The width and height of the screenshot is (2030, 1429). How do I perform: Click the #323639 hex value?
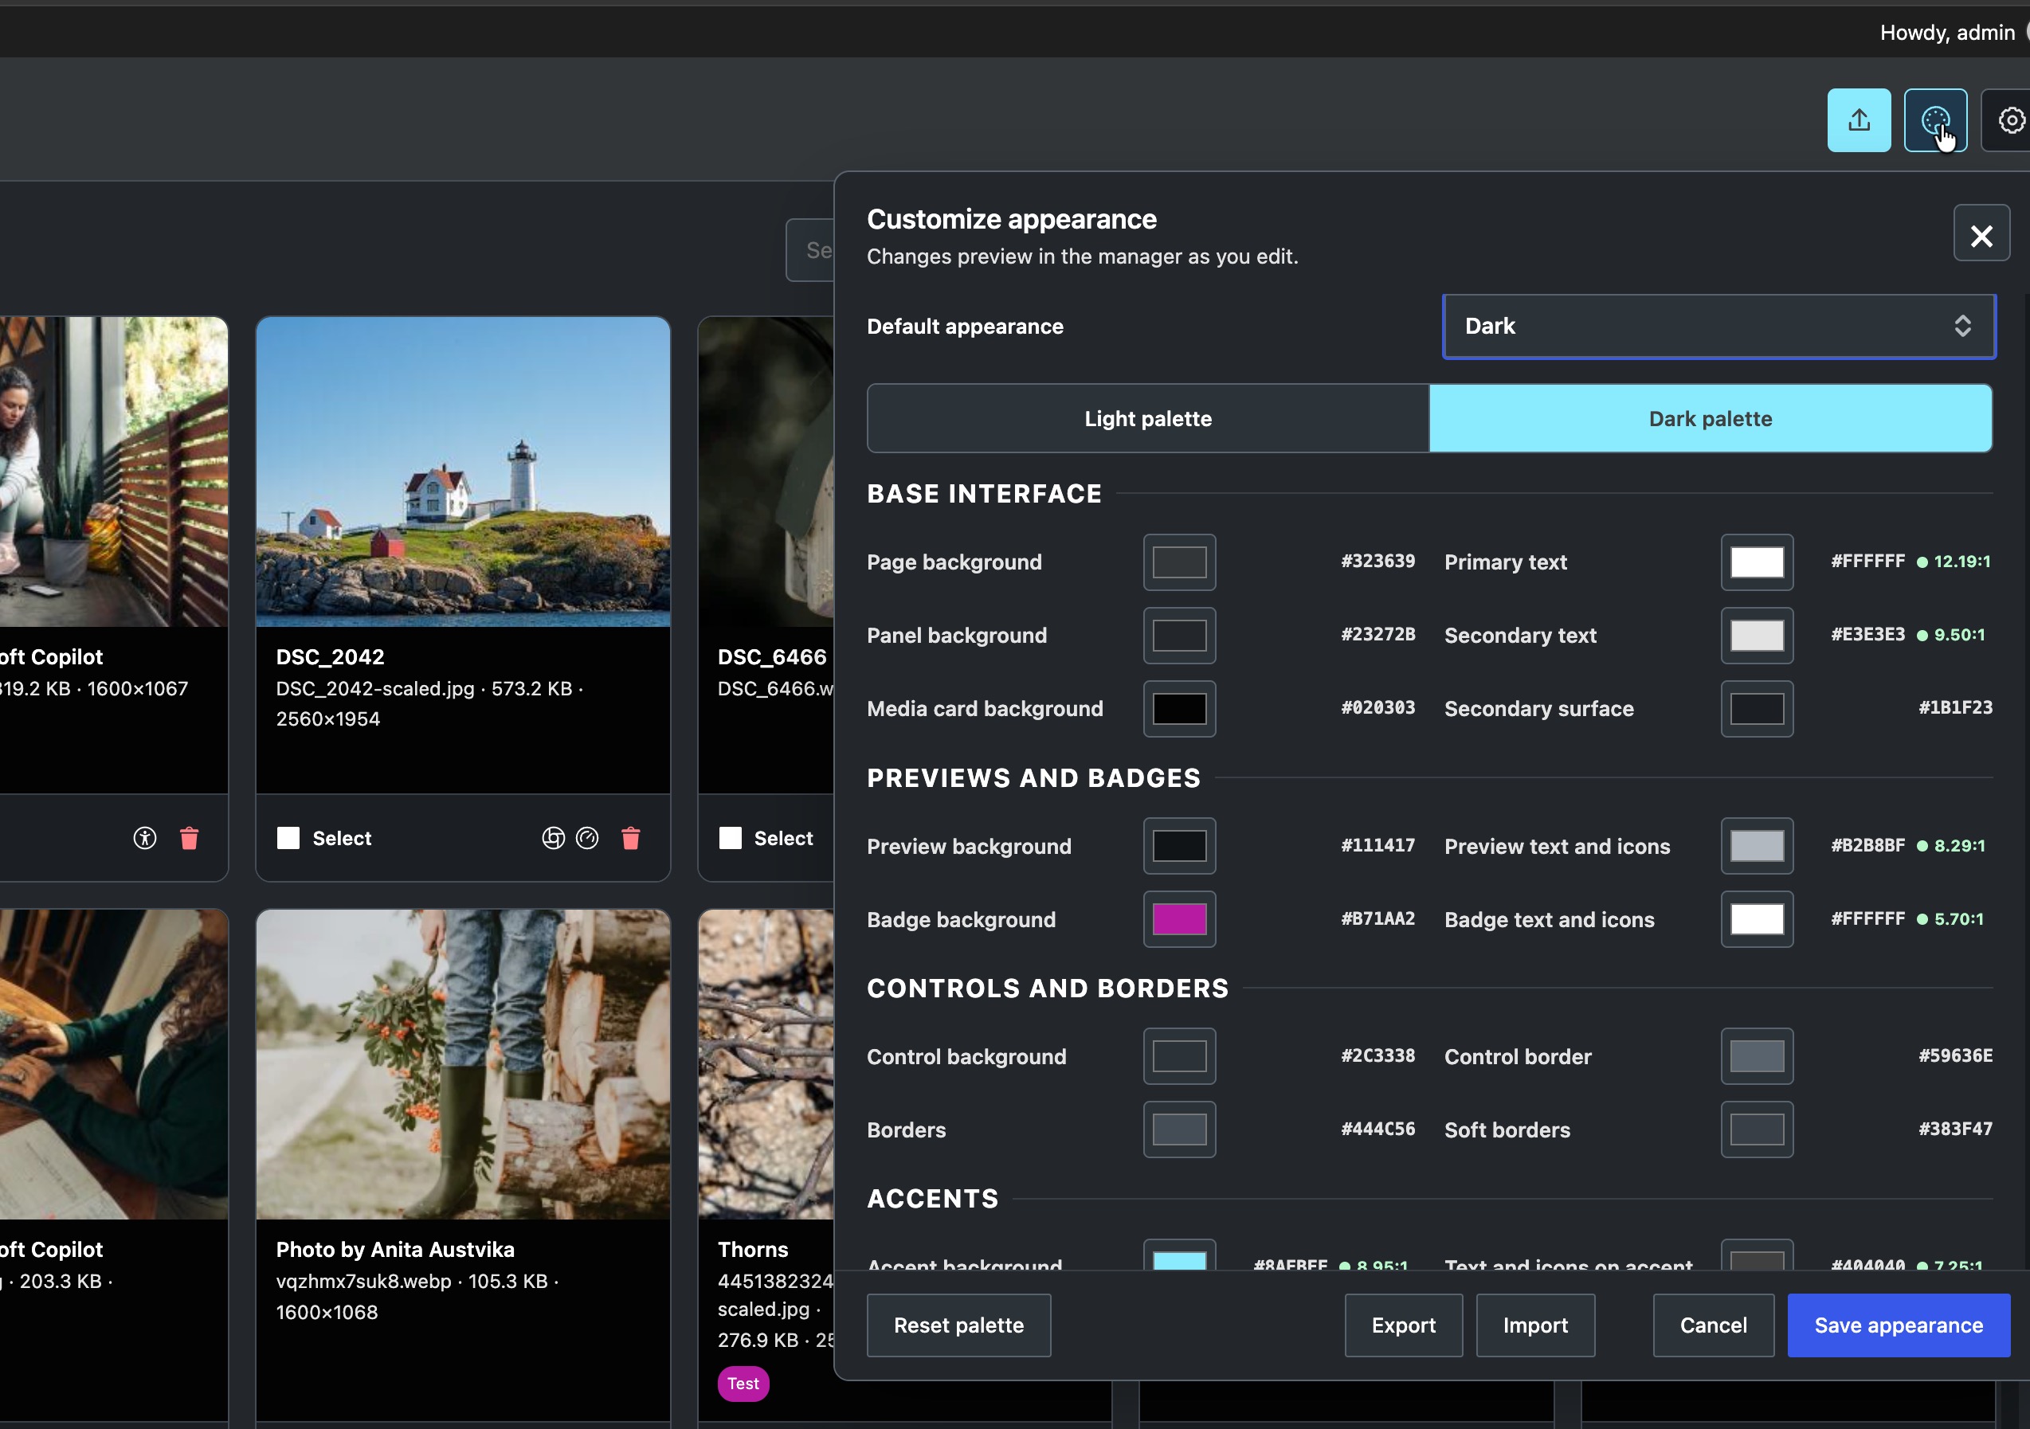(x=1377, y=562)
